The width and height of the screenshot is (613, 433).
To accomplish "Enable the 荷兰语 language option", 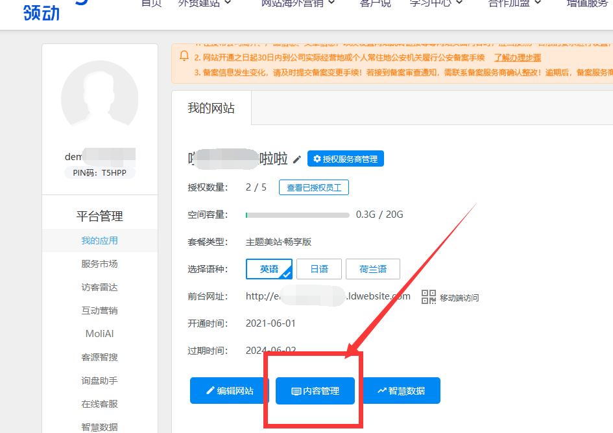I will (373, 268).
